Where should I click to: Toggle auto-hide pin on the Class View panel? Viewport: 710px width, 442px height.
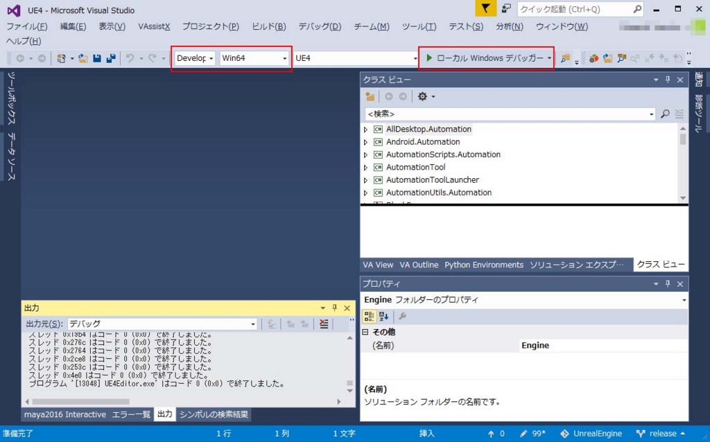pyautogui.click(x=668, y=80)
